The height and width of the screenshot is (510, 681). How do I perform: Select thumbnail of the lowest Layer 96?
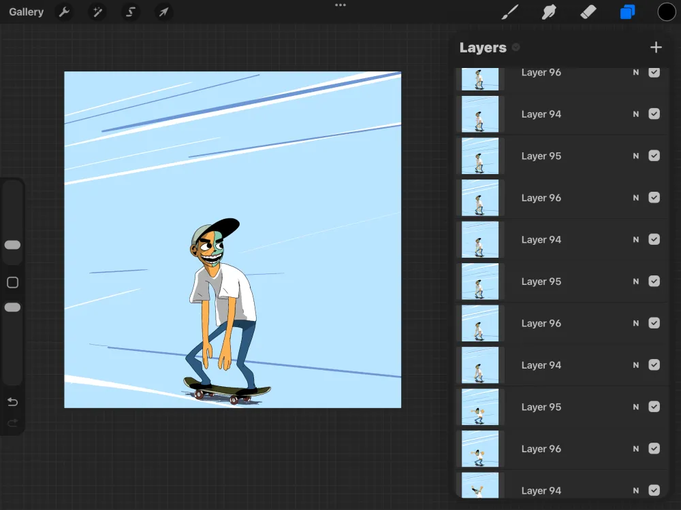pyautogui.click(x=480, y=449)
